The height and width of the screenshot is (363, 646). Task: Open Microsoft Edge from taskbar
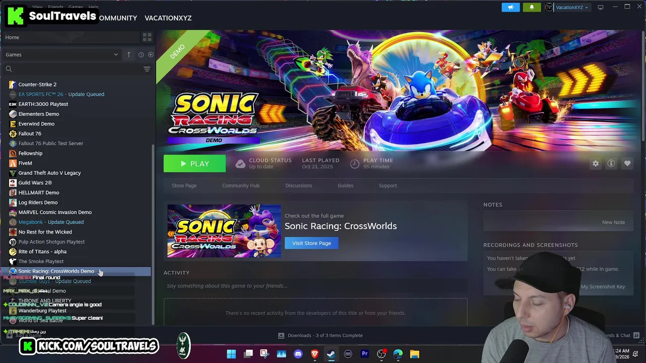pyautogui.click(x=398, y=354)
